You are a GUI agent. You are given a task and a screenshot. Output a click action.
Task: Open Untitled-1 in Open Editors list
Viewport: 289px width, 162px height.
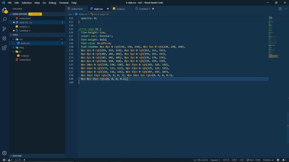coord(37,31)
